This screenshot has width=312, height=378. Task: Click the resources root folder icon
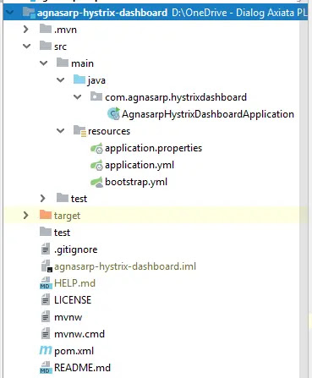[79, 131]
